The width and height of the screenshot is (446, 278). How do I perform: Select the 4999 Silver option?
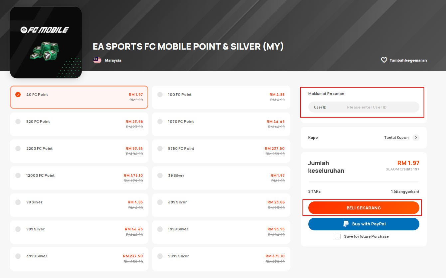point(79,258)
